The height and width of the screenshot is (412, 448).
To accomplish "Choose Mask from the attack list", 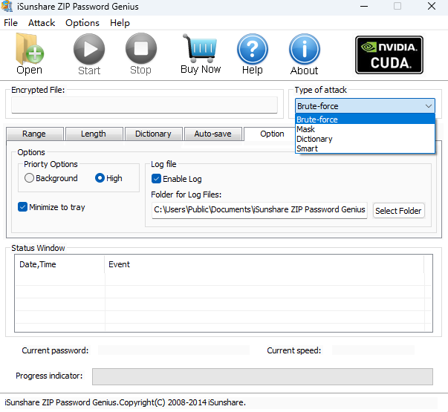I will [365, 129].
